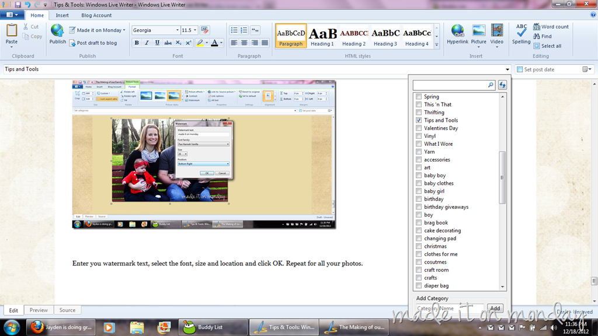Uncheck the Tips and Tools category

pyautogui.click(x=419, y=120)
